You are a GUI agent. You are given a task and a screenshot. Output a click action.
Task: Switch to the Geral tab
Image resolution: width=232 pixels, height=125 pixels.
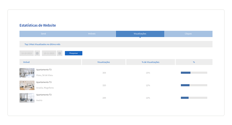pos(44,34)
